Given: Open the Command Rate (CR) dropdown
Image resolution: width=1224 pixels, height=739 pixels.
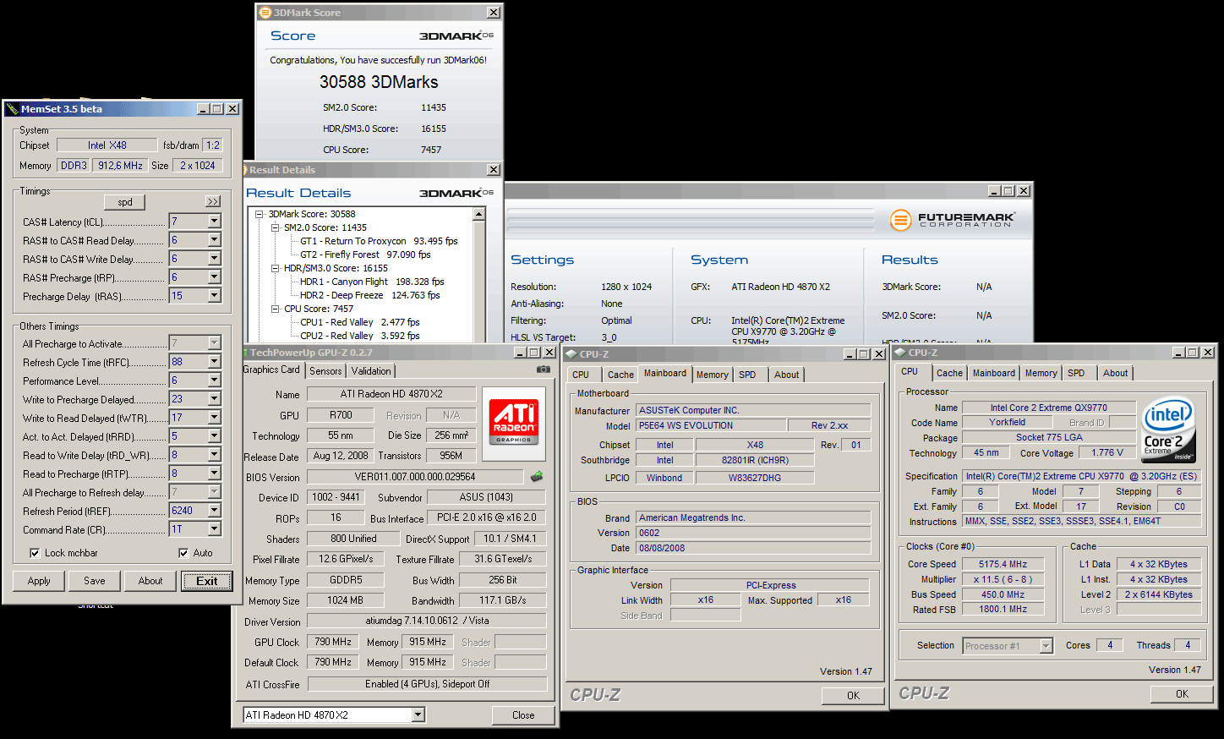Looking at the screenshot, I should pos(214,529).
